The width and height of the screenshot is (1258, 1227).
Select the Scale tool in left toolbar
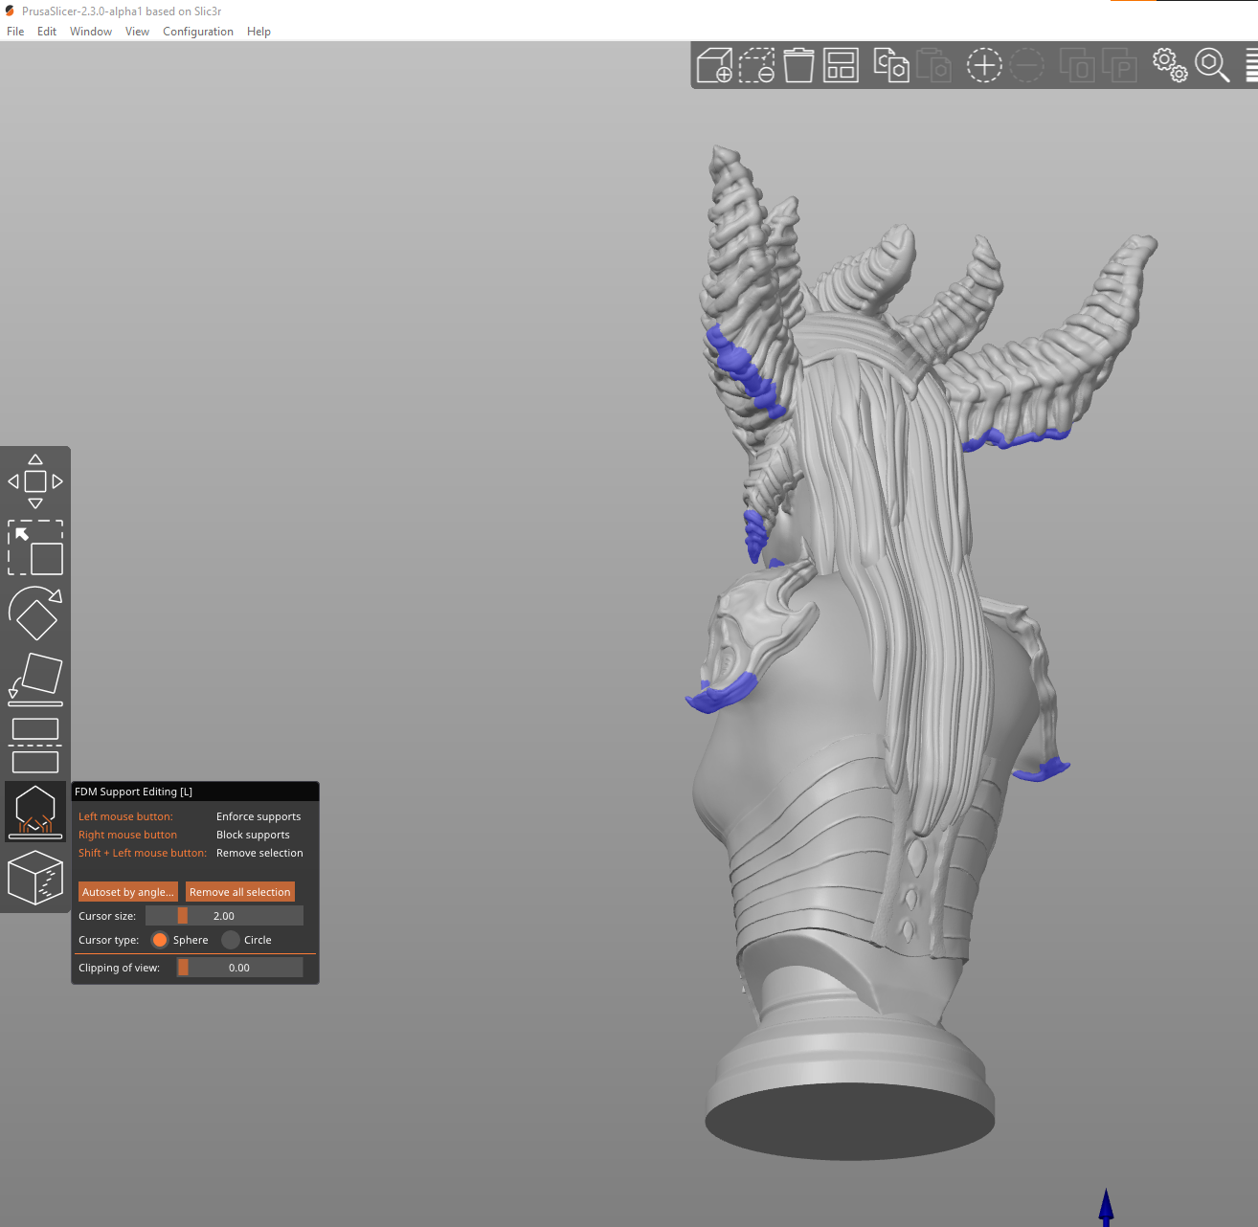tap(35, 547)
